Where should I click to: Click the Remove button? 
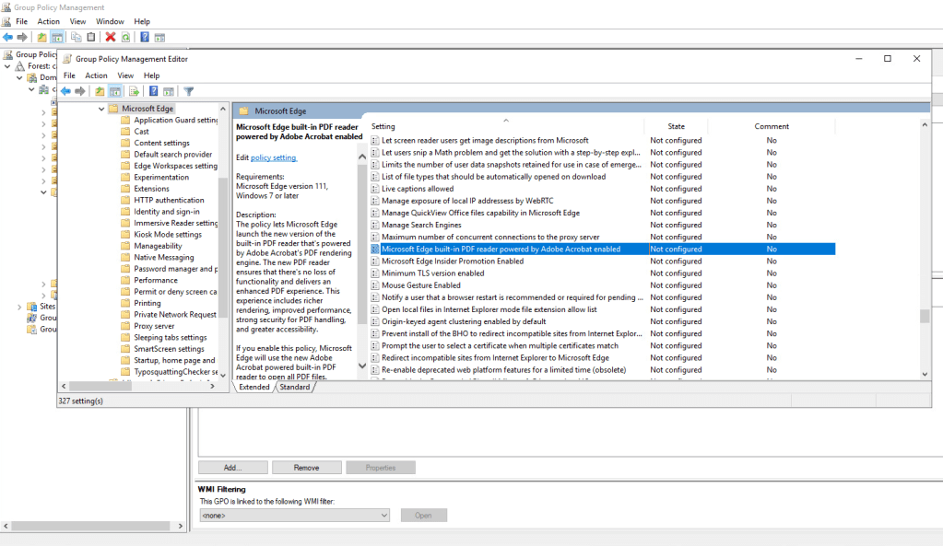[x=306, y=468]
